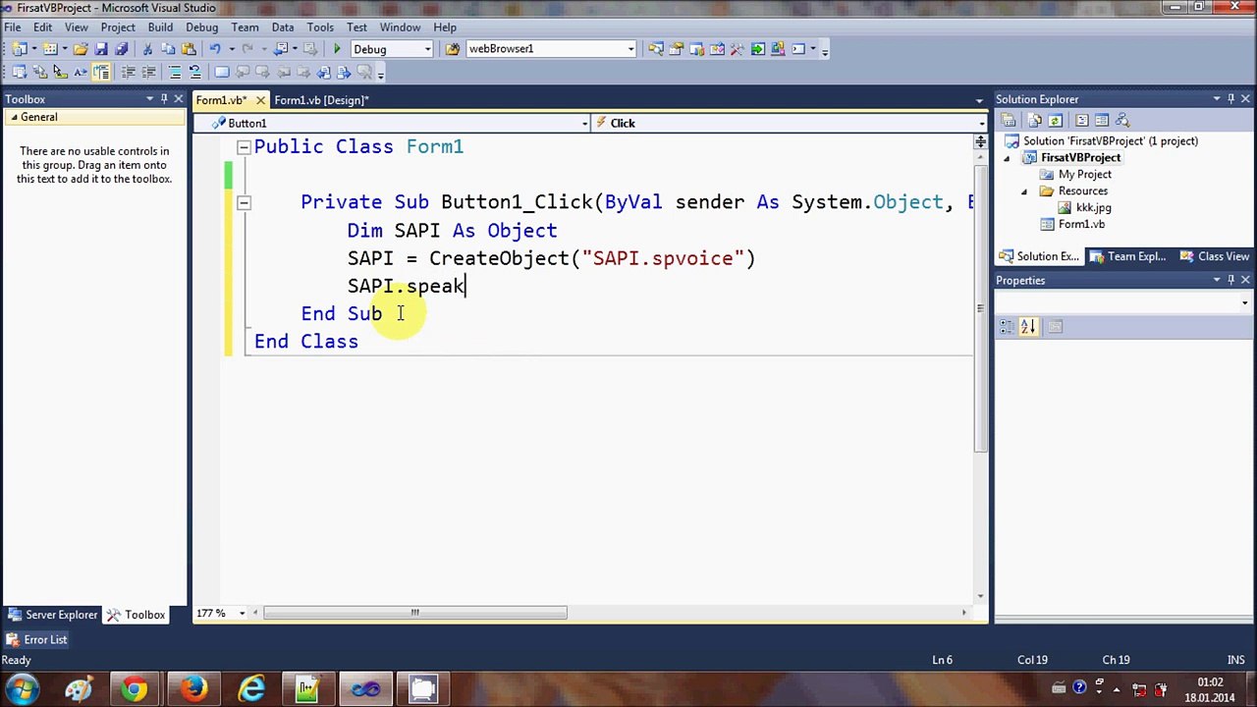This screenshot has width=1257, height=707.
Task: Click the Cut scissors toolbar icon
Action: pos(147,49)
